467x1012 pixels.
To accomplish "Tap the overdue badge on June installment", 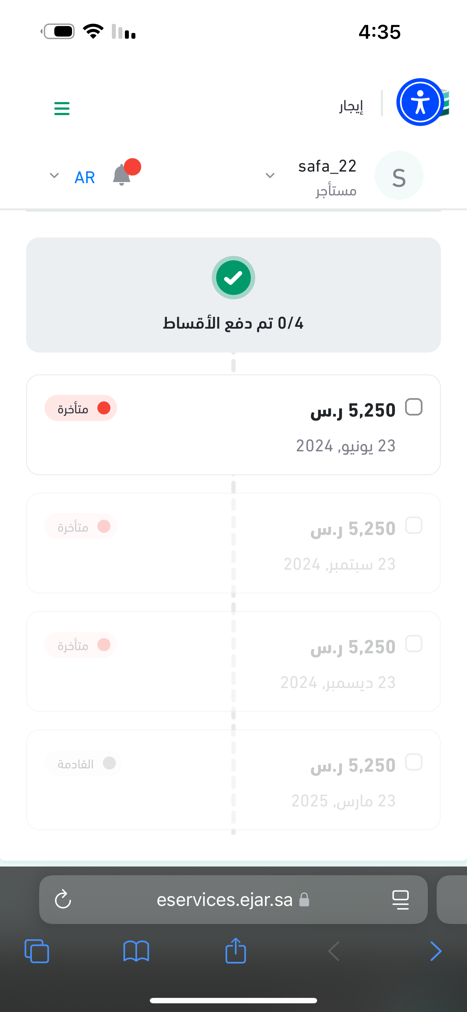I will [x=81, y=408].
